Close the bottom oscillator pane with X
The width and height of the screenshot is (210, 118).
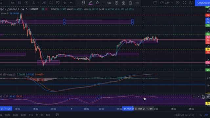(198, 96)
